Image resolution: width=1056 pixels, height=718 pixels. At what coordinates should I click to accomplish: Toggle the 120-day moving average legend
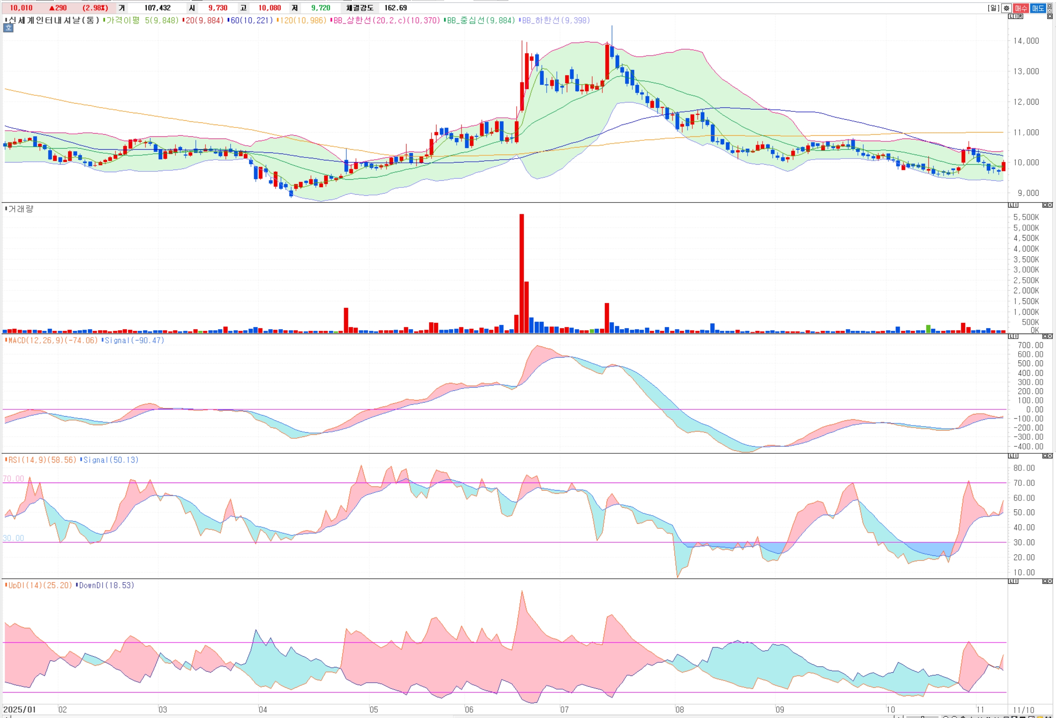(302, 20)
